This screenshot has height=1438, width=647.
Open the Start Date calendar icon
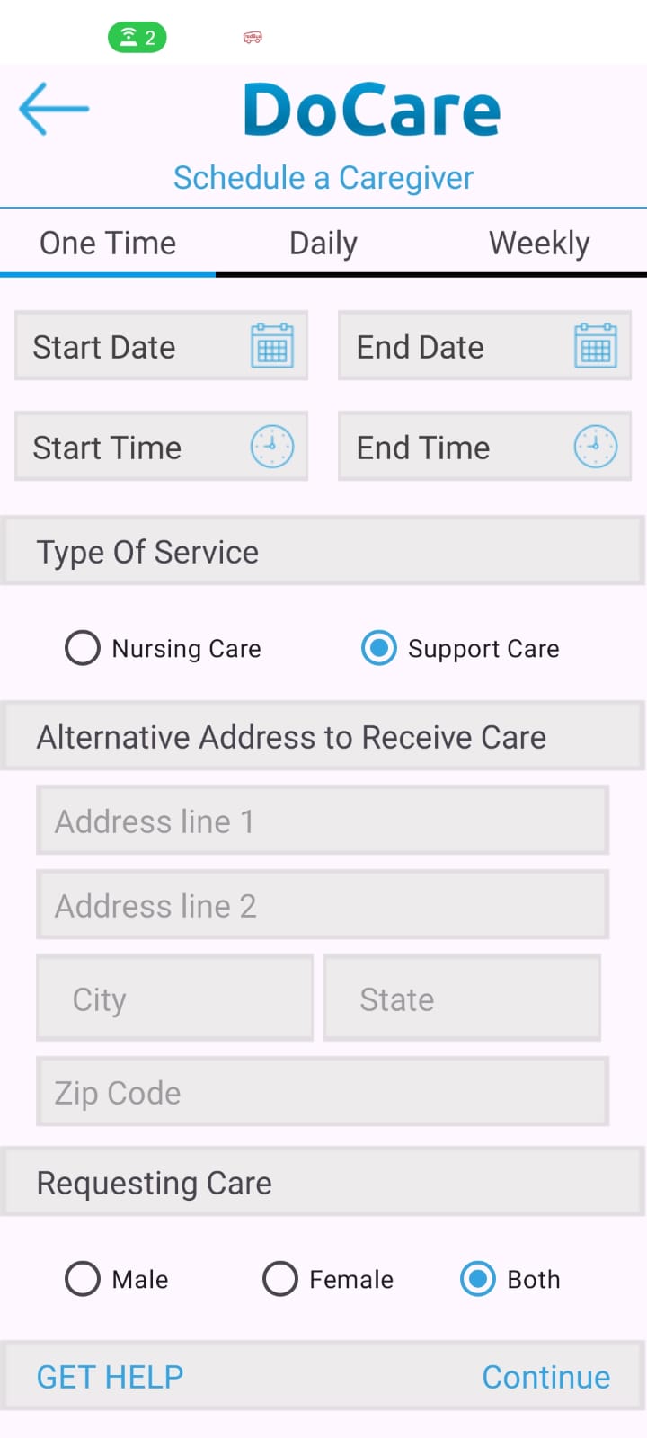pyautogui.click(x=272, y=346)
